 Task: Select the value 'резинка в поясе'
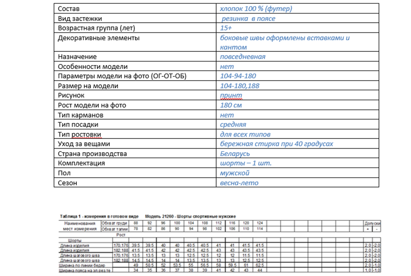(248, 19)
